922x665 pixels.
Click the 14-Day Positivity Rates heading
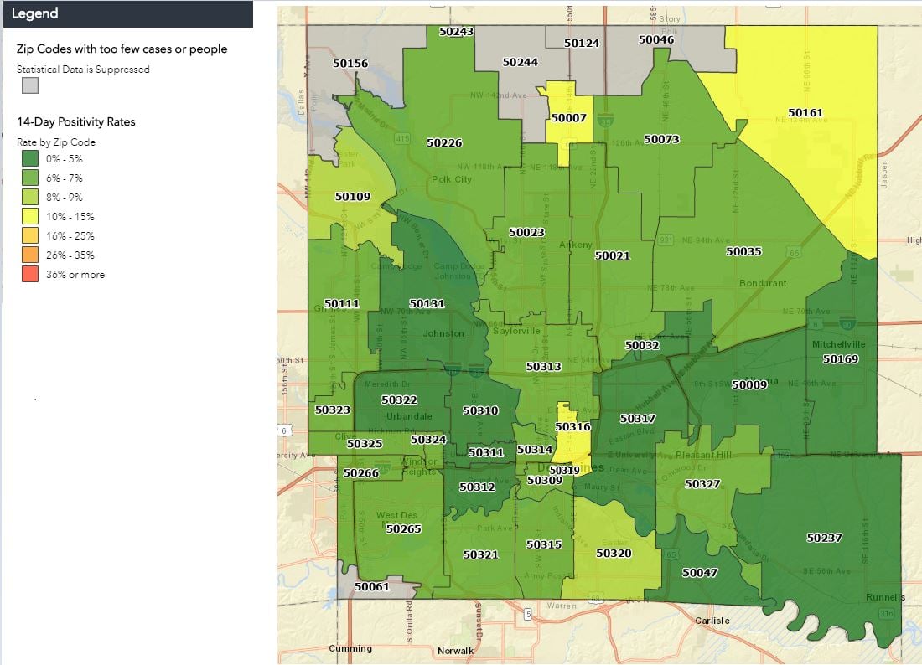pyautogui.click(x=76, y=121)
